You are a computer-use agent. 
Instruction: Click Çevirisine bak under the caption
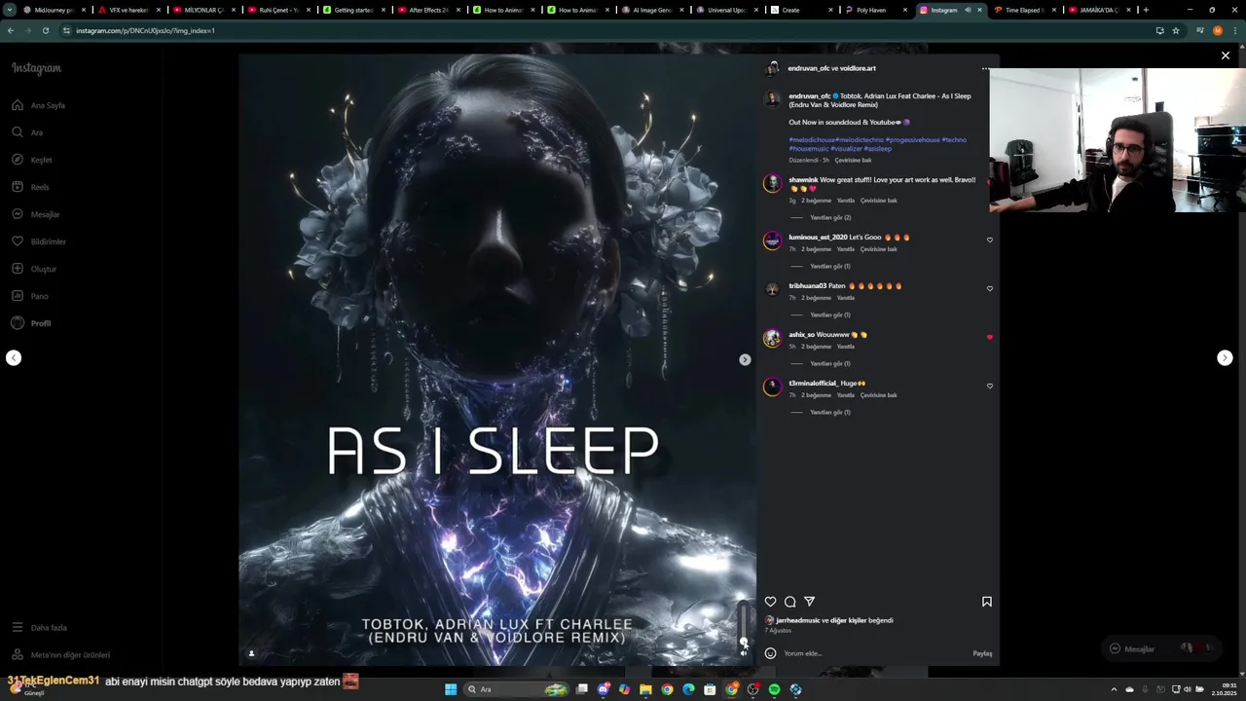853,160
